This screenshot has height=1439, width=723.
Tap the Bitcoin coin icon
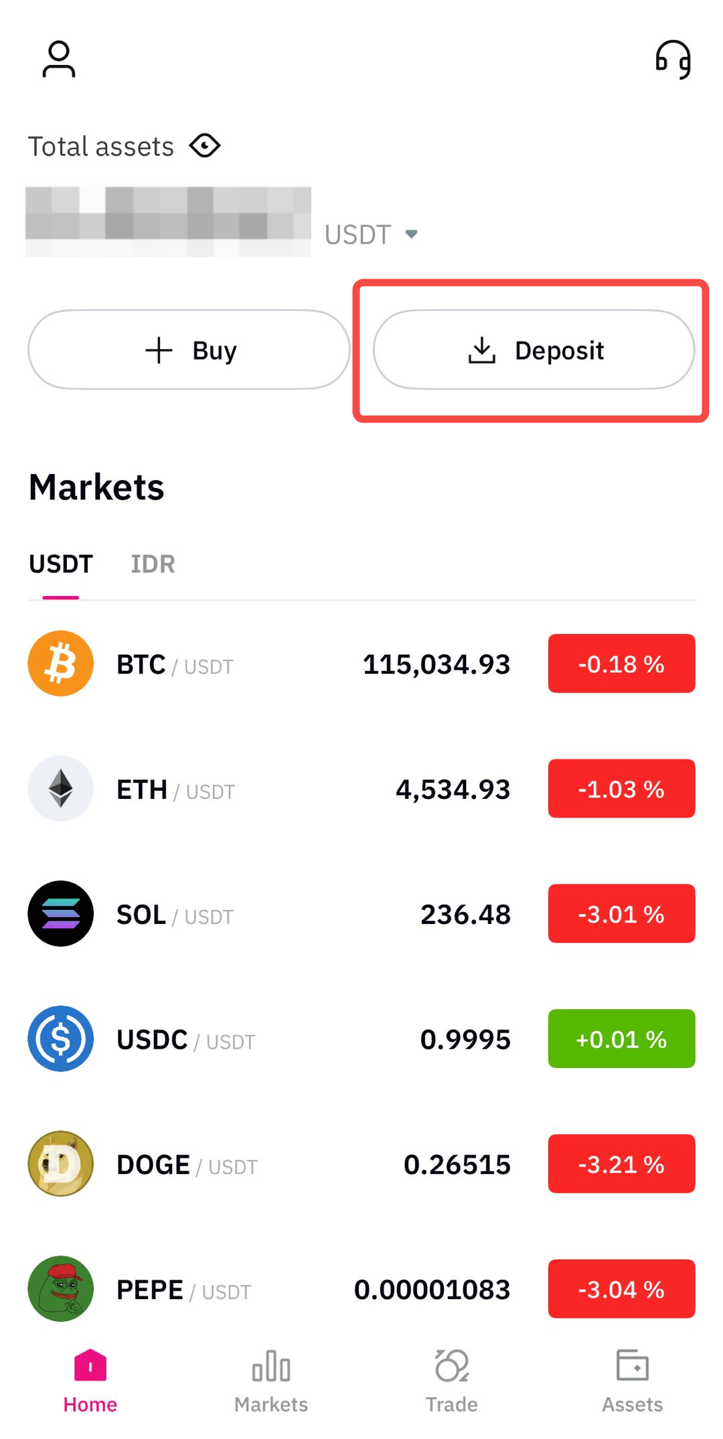point(61,664)
